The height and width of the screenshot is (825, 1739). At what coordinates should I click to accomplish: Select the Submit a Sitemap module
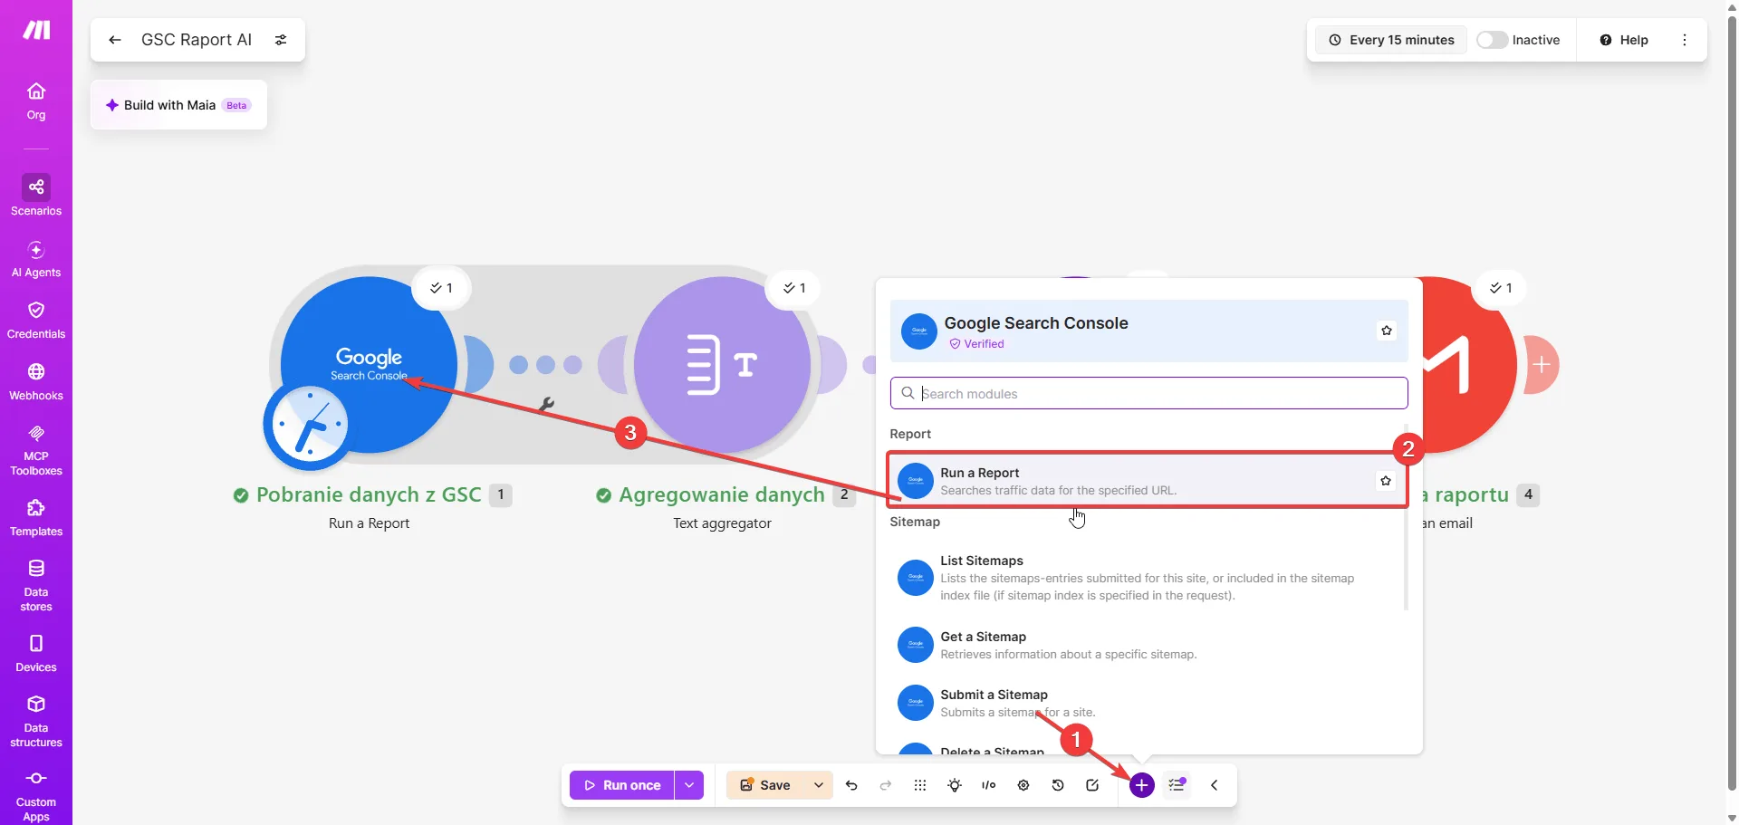[1148, 703]
